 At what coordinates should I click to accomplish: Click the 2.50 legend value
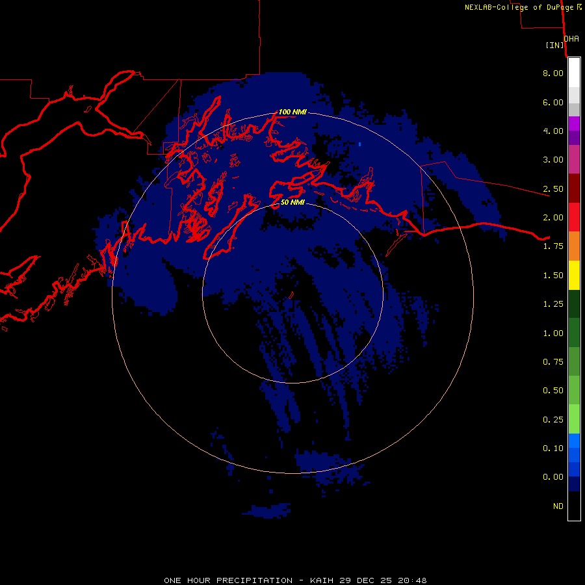click(x=553, y=188)
